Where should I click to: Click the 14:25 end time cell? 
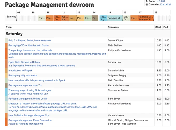click(x=166, y=85)
